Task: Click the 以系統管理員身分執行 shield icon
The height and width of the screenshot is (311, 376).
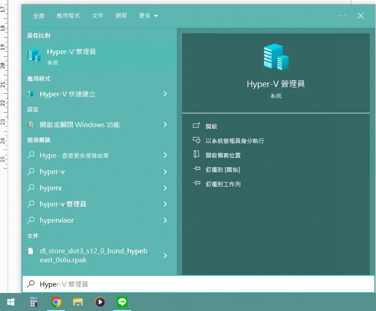Action: [x=196, y=141]
